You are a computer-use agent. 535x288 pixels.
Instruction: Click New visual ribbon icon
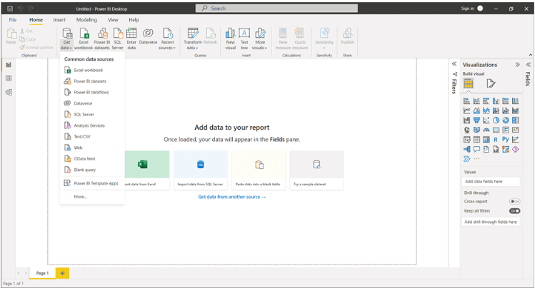pyautogui.click(x=230, y=38)
